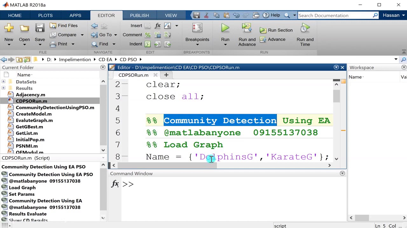Expand the Results folder node
Screen dimensions: 407x228
coord(3,88)
